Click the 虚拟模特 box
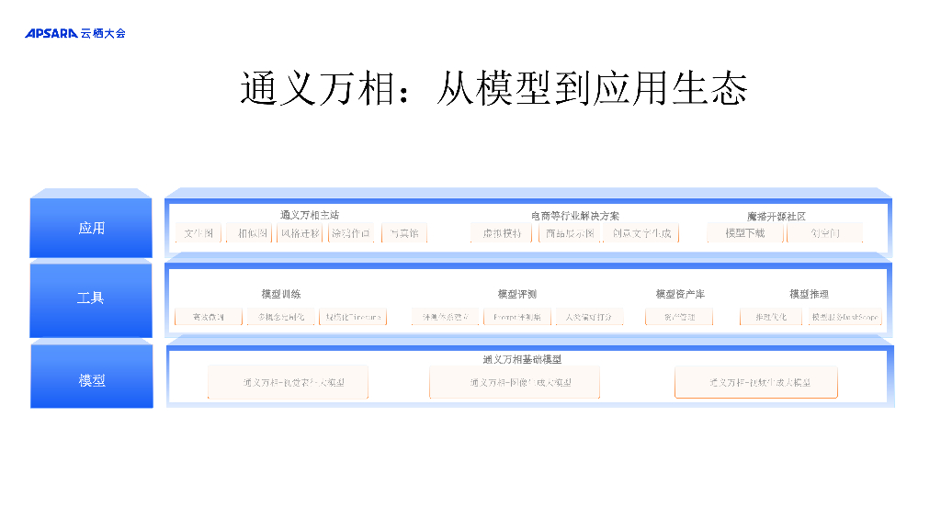The image size is (941, 529). pyautogui.click(x=502, y=233)
